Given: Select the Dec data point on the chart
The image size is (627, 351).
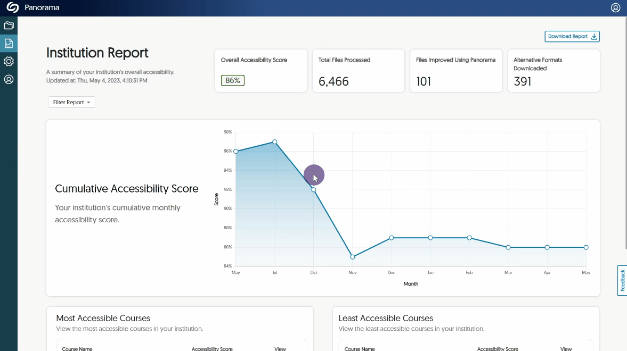Looking at the screenshot, I should 392,238.
